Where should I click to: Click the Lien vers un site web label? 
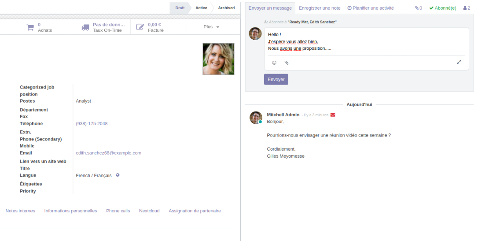tap(43, 161)
